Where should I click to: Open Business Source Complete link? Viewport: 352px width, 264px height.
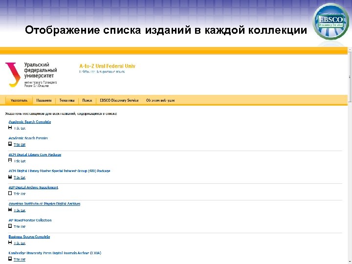click(29, 237)
